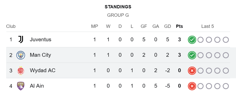Image resolution: width=236 pixels, height=98 pixels.
Task: Click the Wydad AC club crest
Action: [x=21, y=71]
